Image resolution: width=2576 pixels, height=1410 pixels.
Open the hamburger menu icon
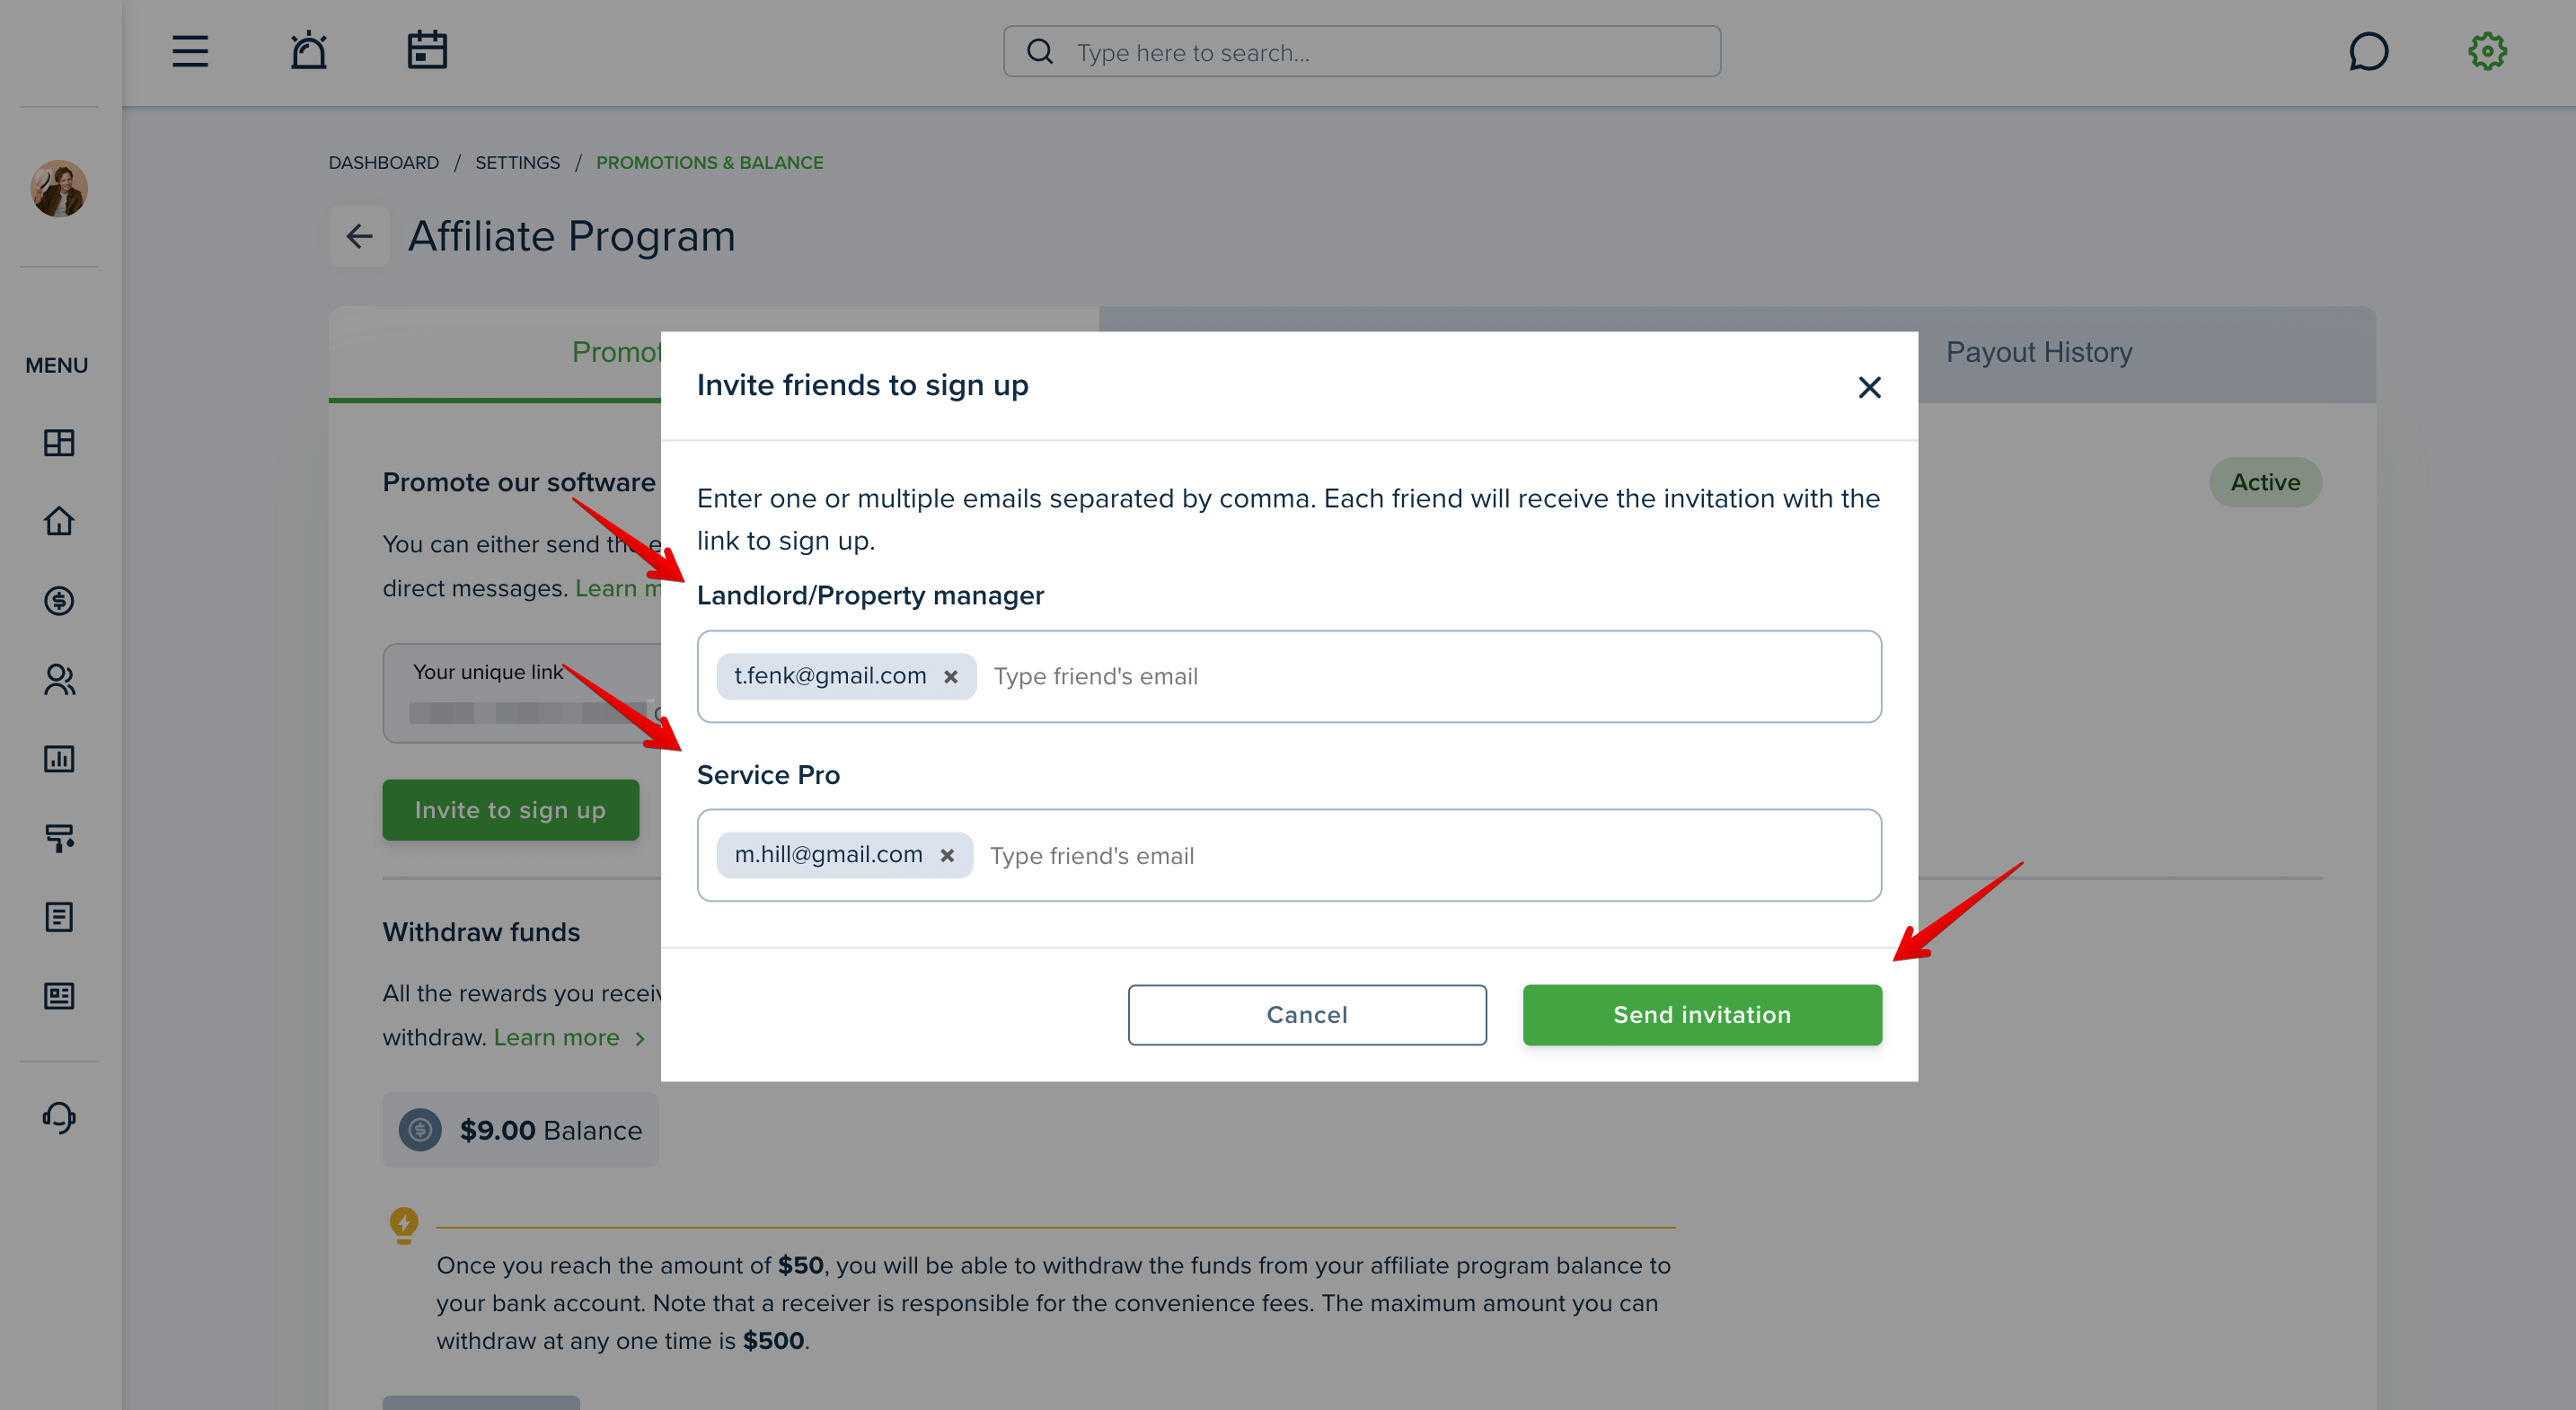190,51
